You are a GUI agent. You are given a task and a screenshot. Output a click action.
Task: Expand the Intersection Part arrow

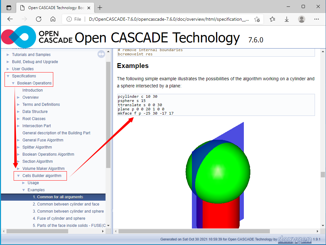[x=18, y=126]
